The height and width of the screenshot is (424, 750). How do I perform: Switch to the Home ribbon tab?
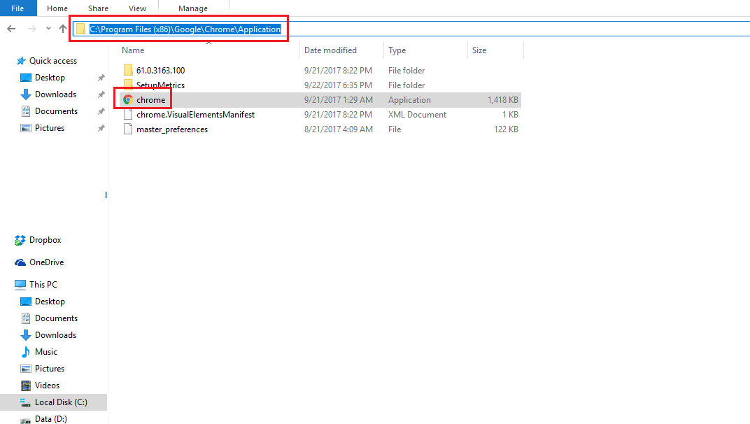click(57, 8)
